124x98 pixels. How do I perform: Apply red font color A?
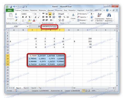click(x=34, y=20)
